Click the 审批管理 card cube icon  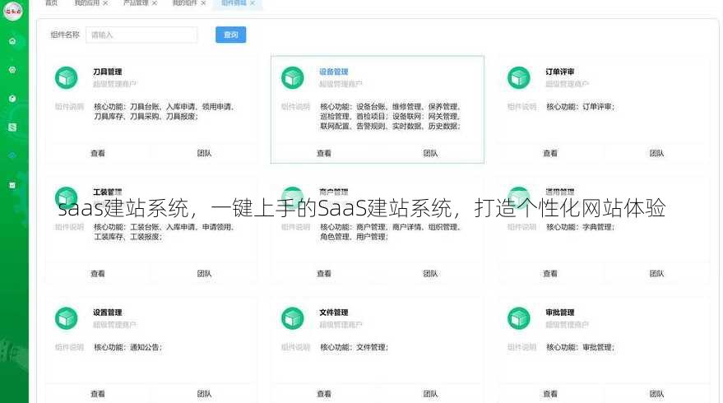519,318
